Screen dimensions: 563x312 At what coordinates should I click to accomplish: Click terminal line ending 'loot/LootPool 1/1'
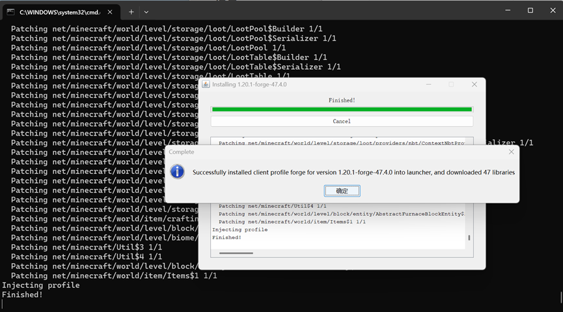tap(148, 48)
